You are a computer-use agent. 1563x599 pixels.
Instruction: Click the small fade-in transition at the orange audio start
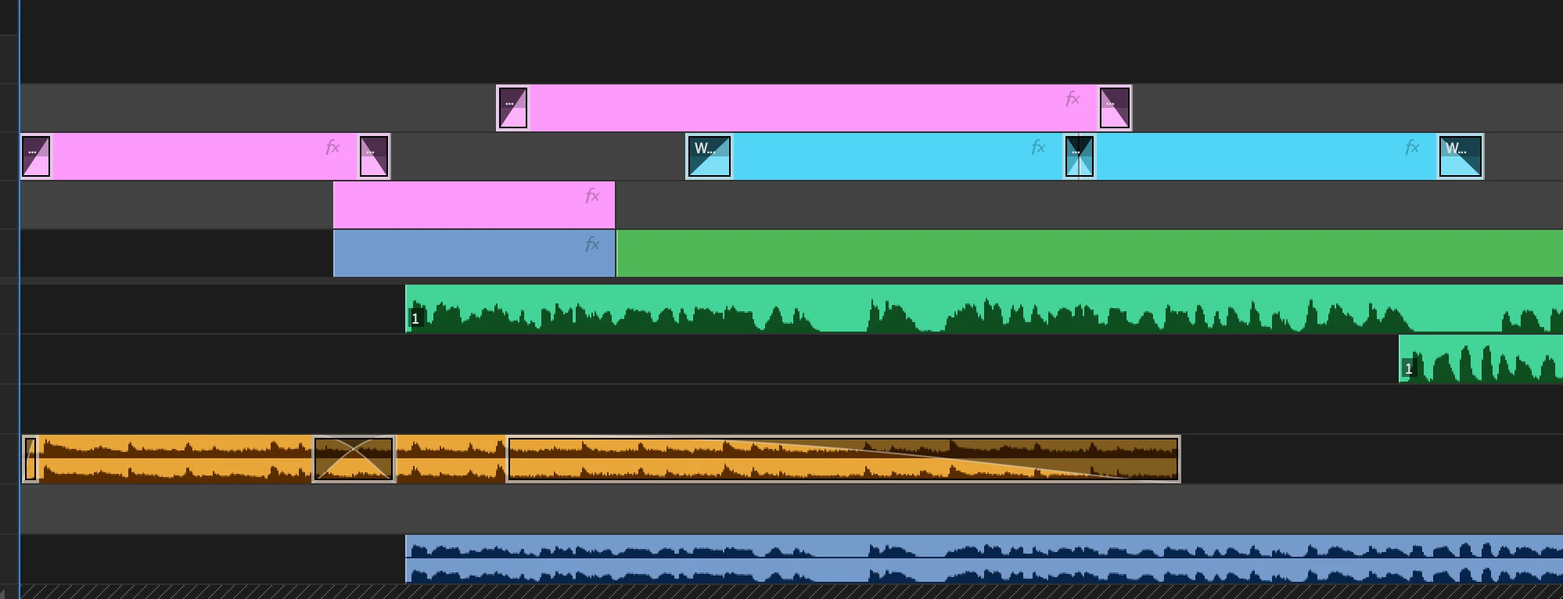tap(31, 459)
